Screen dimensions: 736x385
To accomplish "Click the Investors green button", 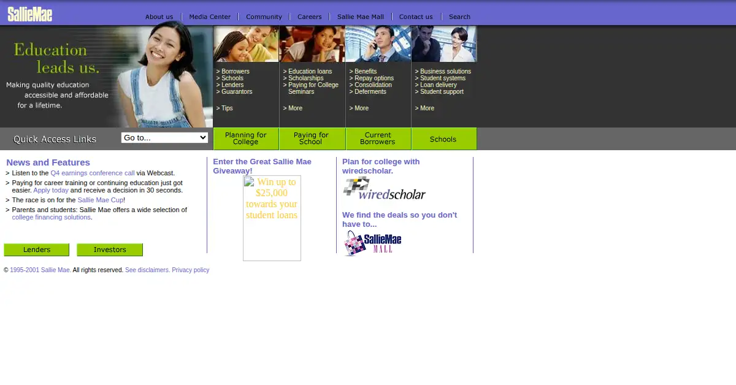I will [x=110, y=250].
